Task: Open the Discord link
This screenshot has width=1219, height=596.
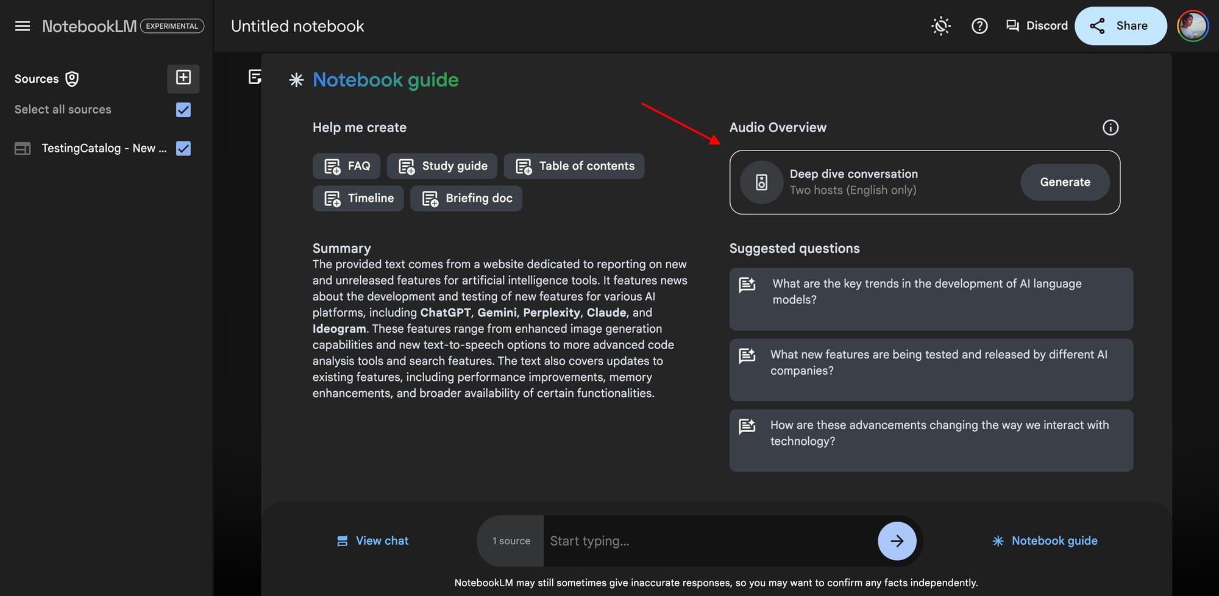Action: pyautogui.click(x=1037, y=26)
